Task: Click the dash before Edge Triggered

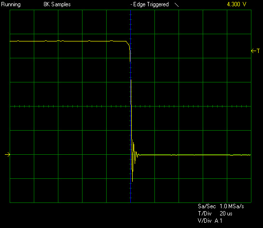Action: pyautogui.click(x=131, y=5)
